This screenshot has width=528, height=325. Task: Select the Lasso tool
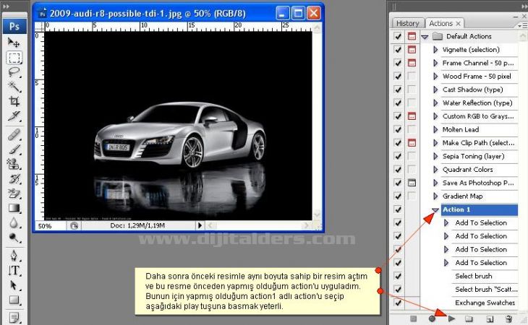[x=14, y=72]
